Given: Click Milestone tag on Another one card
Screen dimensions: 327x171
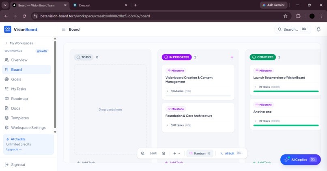Looking at the screenshot, I should (x=263, y=105).
